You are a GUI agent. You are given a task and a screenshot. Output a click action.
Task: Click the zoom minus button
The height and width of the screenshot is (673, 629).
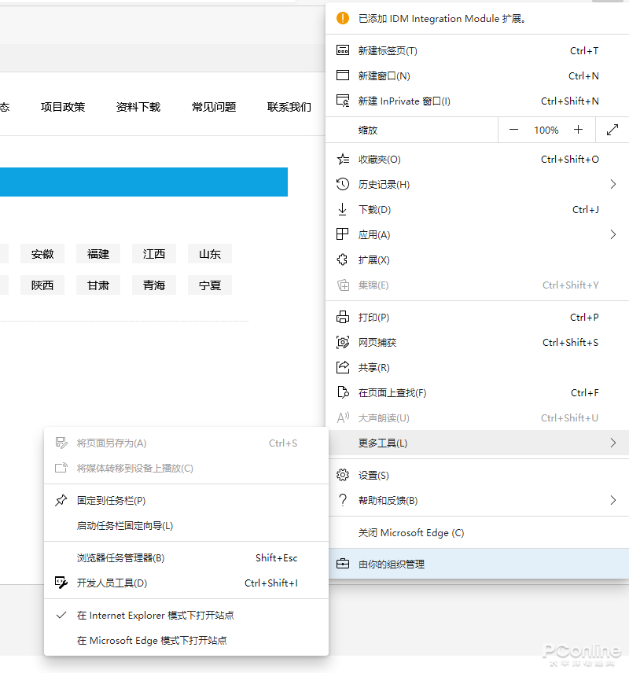tap(513, 130)
